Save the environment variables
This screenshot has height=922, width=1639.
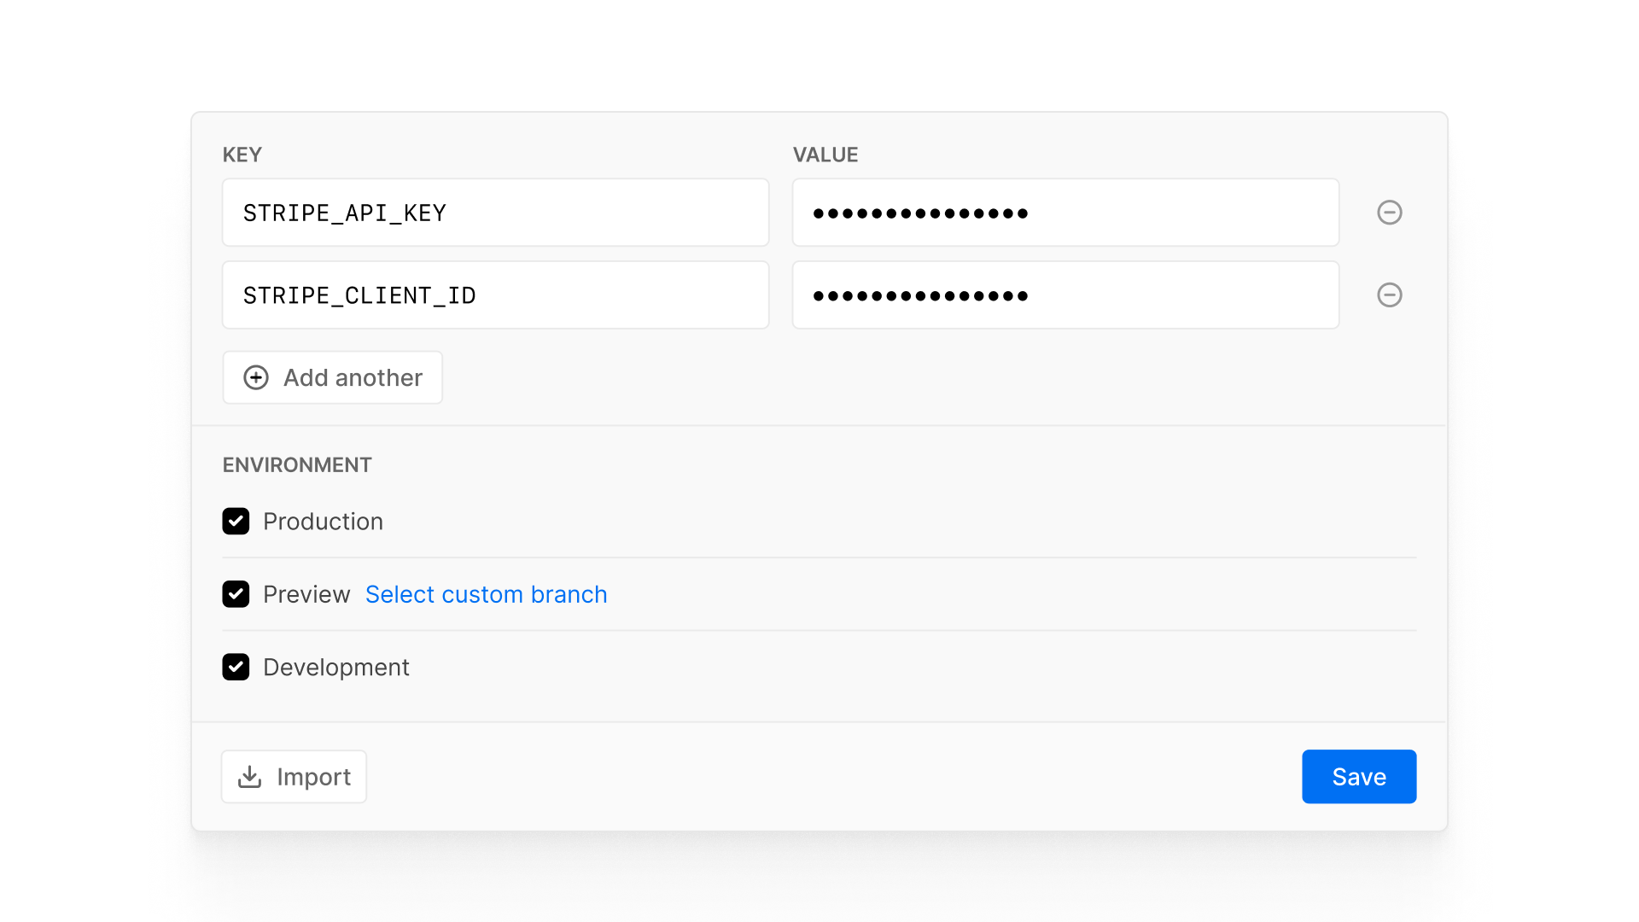[1358, 777]
